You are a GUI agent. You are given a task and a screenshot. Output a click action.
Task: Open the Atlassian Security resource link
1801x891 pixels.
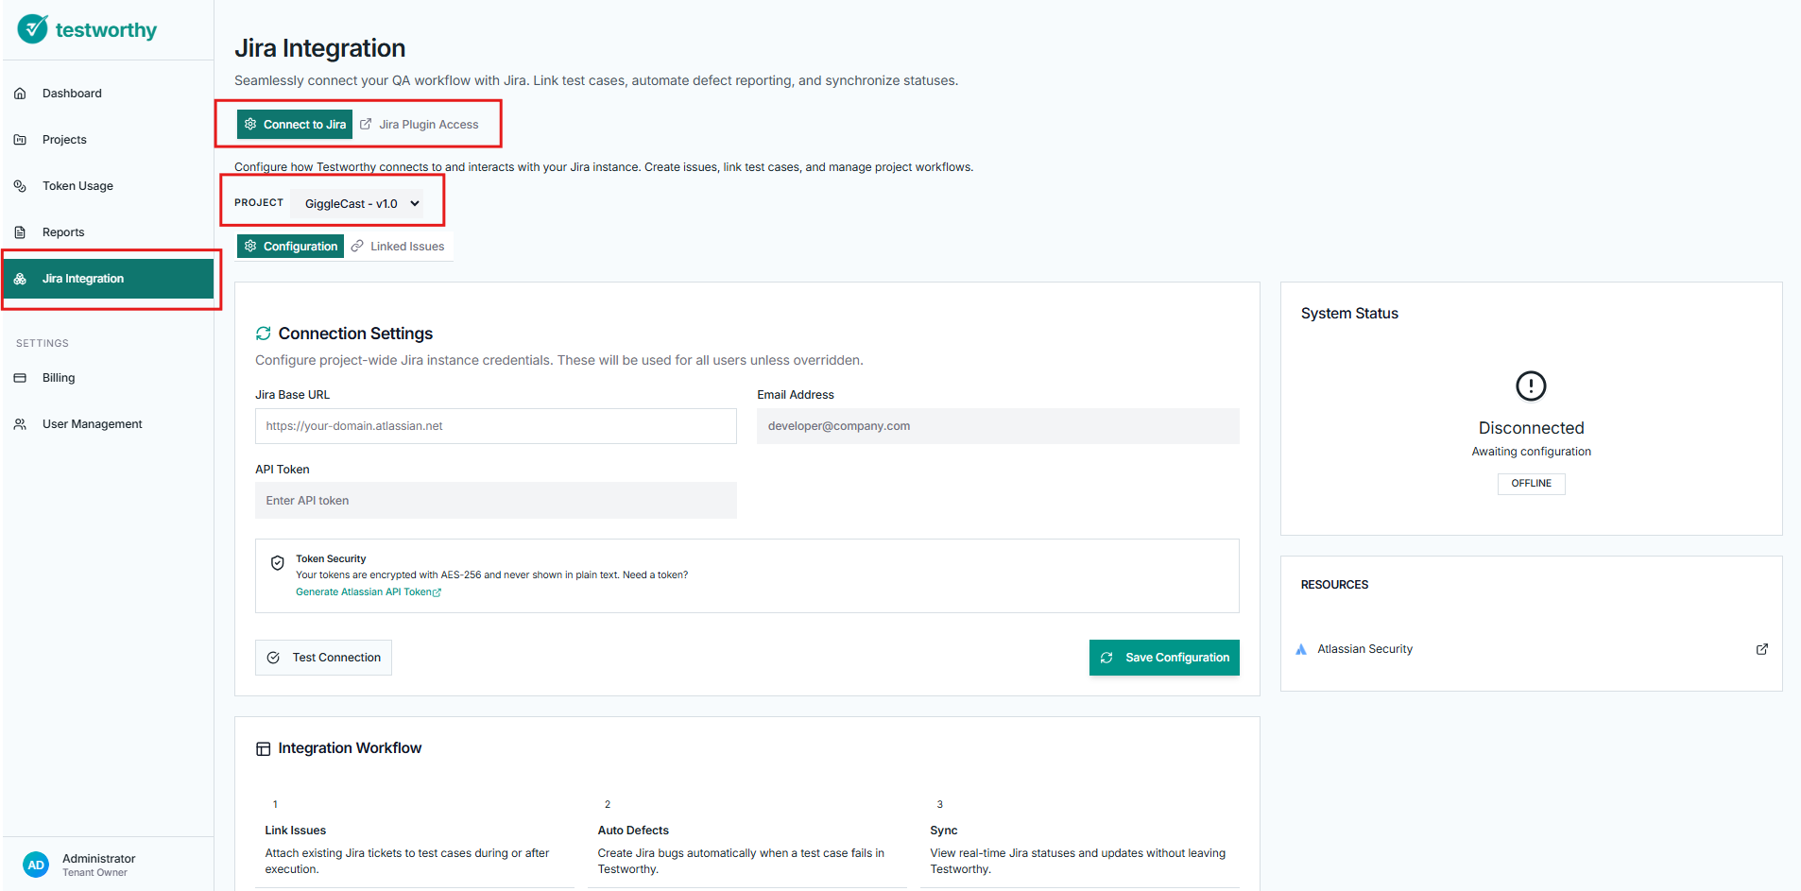tap(1531, 649)
